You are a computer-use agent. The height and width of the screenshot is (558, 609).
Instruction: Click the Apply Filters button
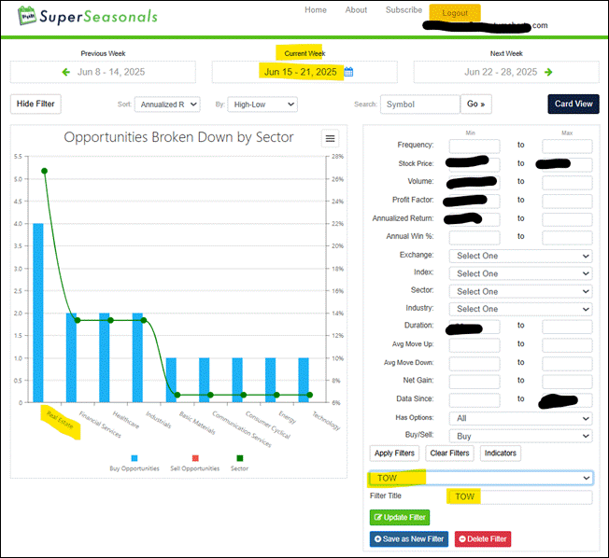tap(394, 453)
